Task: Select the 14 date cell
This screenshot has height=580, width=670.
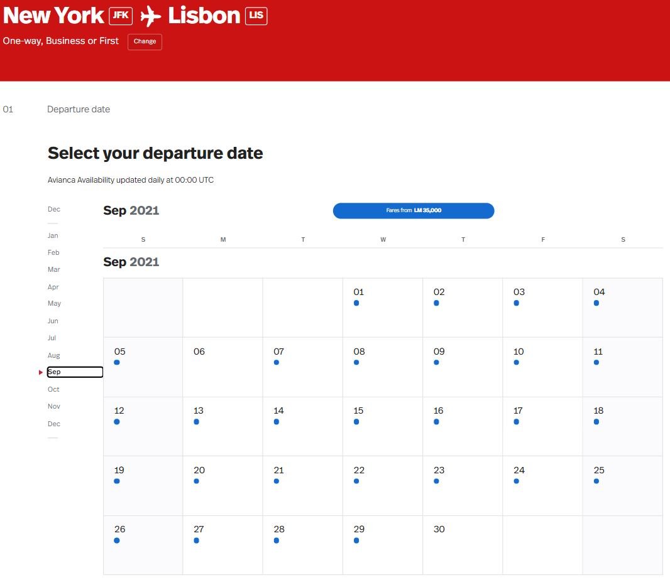Action: pos(302,427)
